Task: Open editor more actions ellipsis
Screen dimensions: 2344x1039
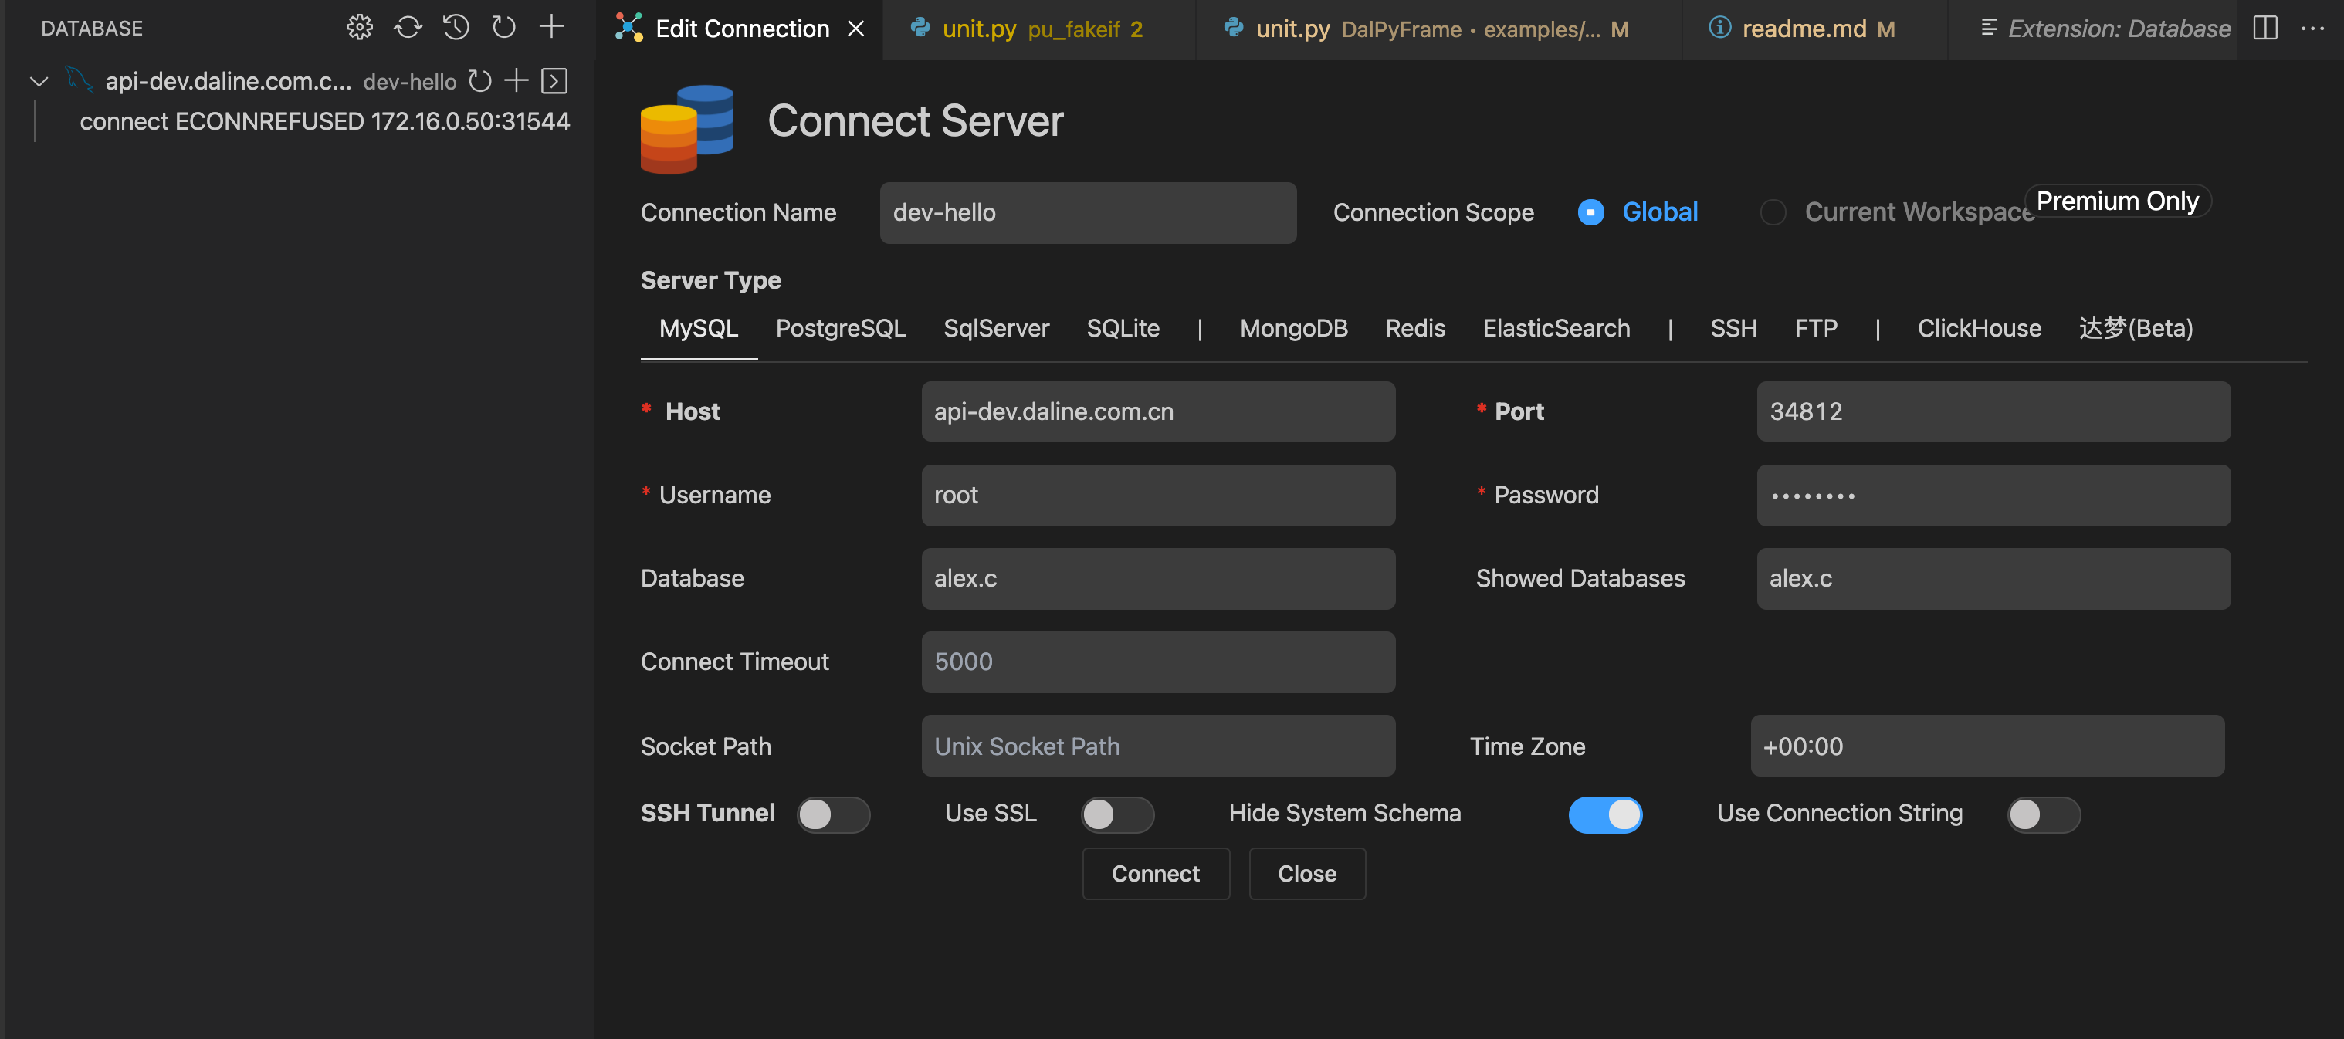Action: 2312,29
